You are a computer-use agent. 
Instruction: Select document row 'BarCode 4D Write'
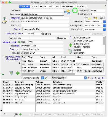point(53,88)
